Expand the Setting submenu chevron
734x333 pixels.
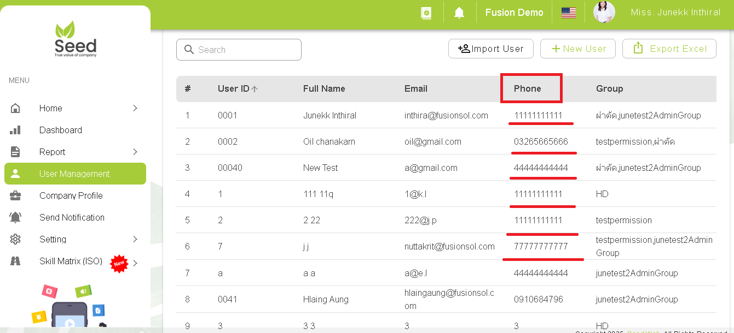pos(135,239)
